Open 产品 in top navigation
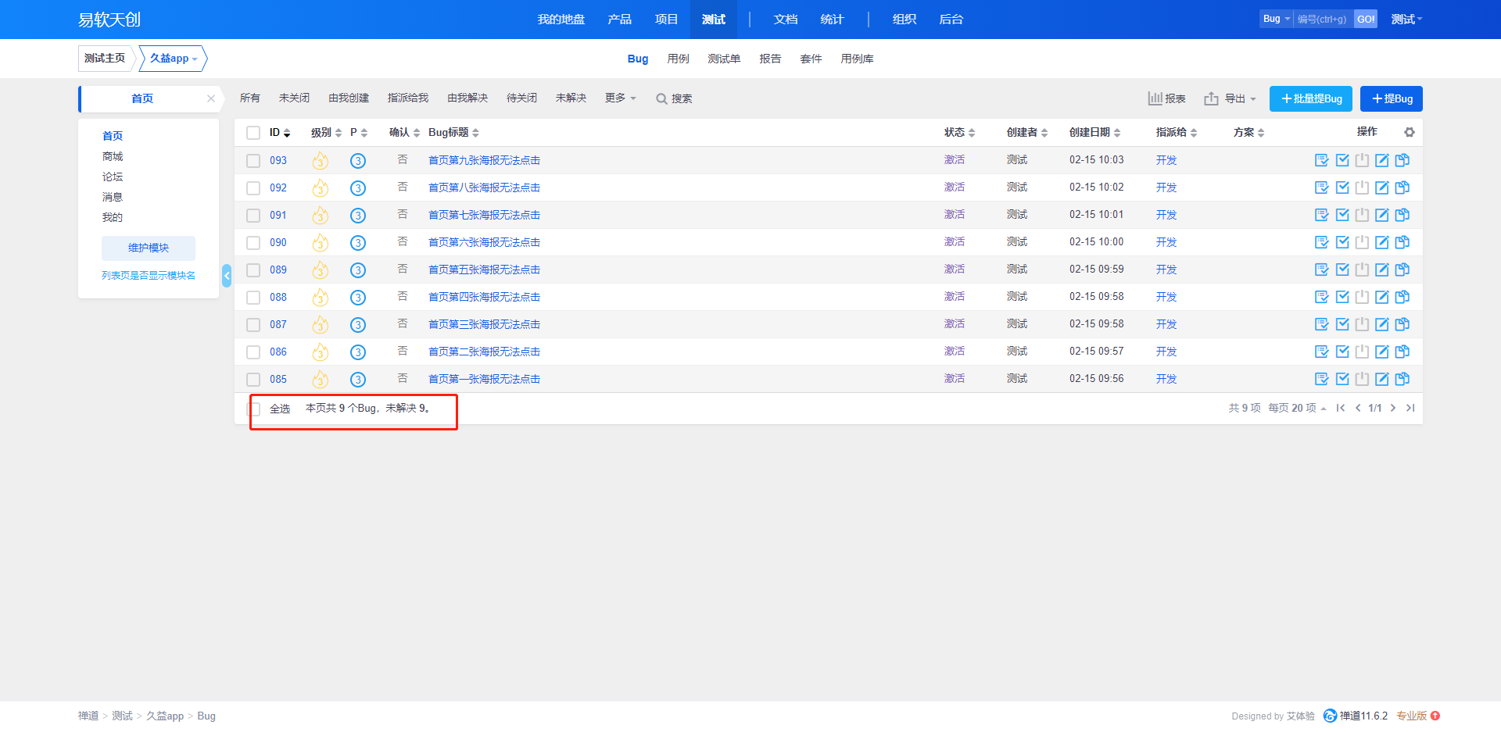The width and height of the screenshot is (1501, 732). pyautogui.click(x=620, y=20)
